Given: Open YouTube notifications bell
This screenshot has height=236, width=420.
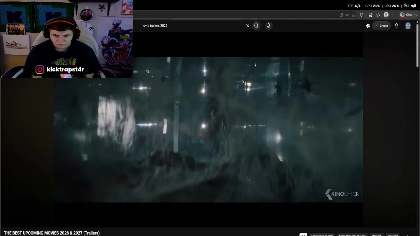Looking at the screenshot, I should tap(396, 26).
